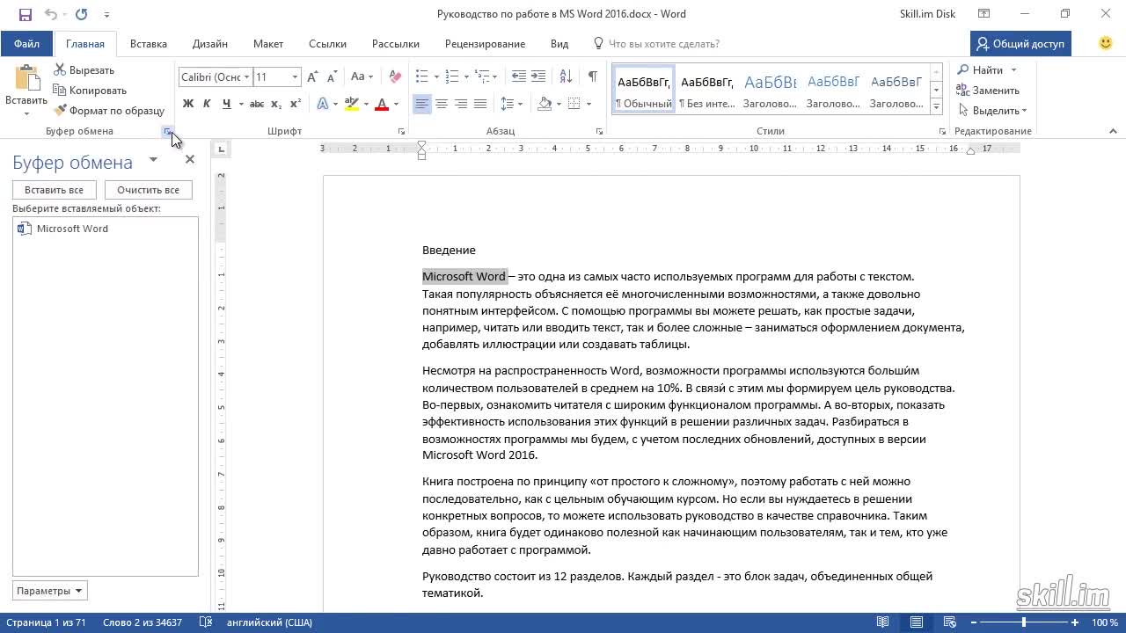Open the Файл tab
1126x633 pixels.
pyautogui.click(x=26, y=43)
